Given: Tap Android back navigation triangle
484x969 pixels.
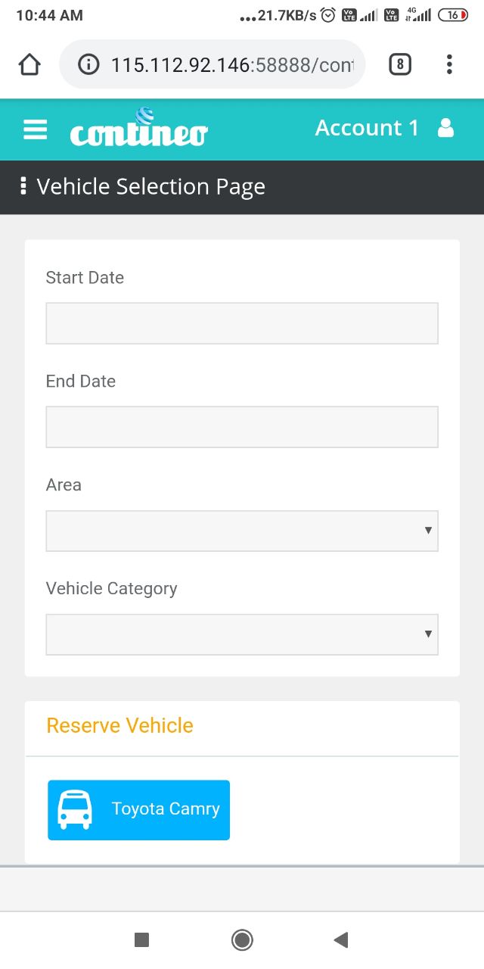Looking at the screenshot, I should [341, 940].
